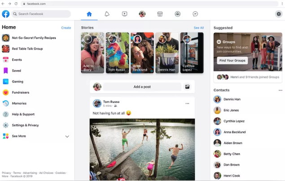Screen dimensions: 285x181
Task: Open Saved bookmark icon
Action: coord(6,71)
